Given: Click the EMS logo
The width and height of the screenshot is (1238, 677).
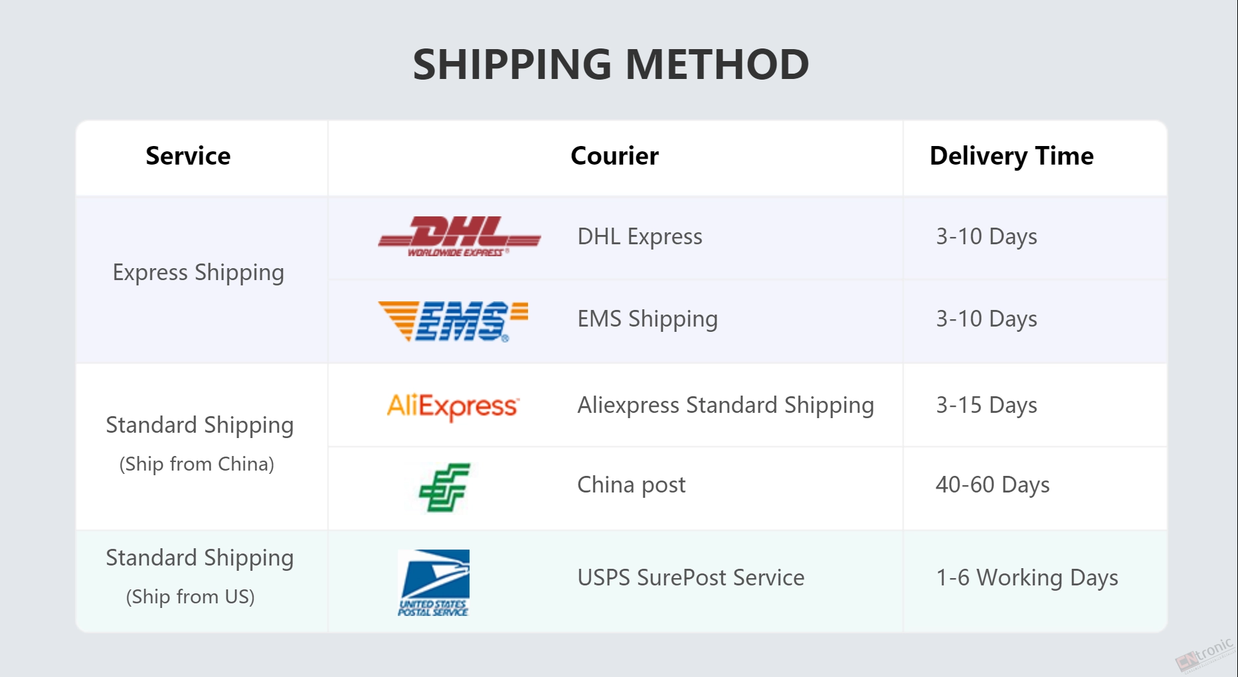Looking at the screenshot, I should tap(453, 321).
